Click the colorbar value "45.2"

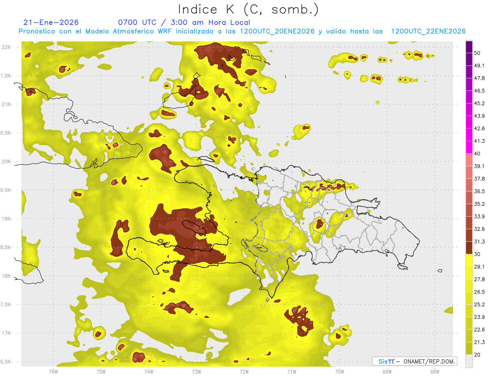[480, 103]
